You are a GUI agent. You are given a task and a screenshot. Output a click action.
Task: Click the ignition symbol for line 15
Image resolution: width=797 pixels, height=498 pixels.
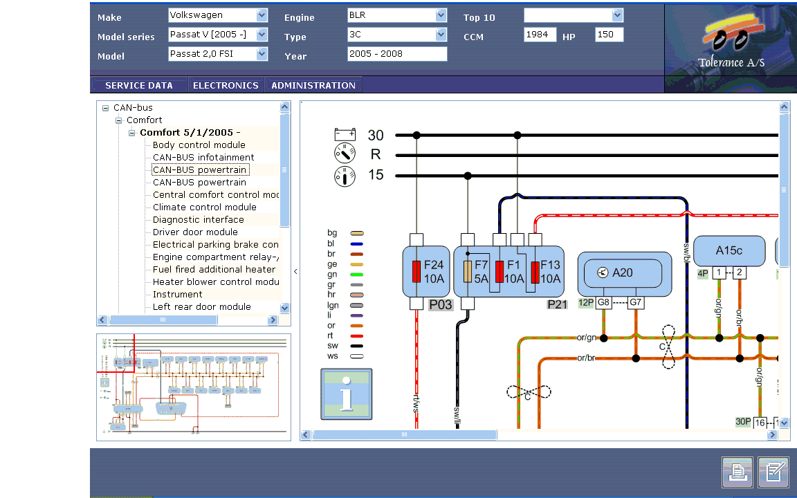(x=345, y=176)
